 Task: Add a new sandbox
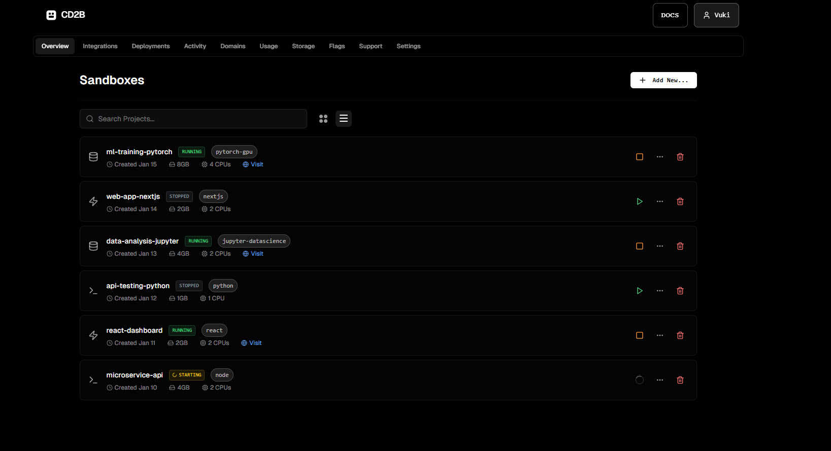[663, 80]
